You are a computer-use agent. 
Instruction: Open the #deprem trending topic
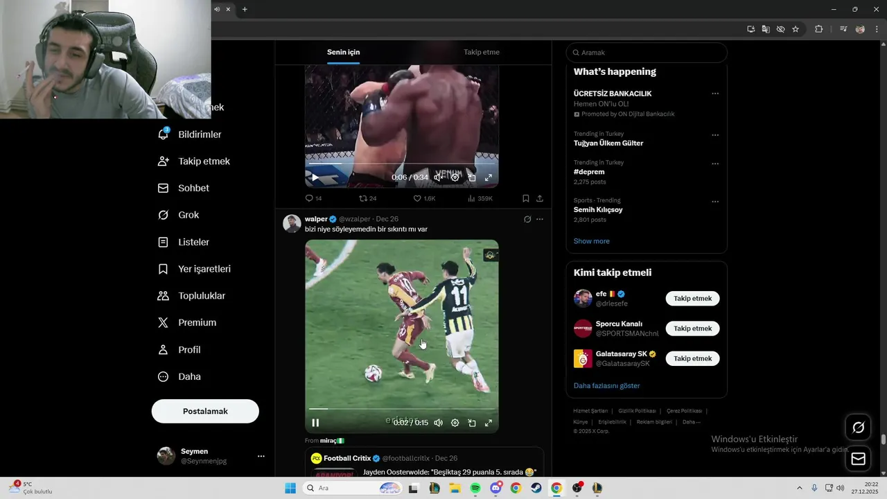click(589, 172)
